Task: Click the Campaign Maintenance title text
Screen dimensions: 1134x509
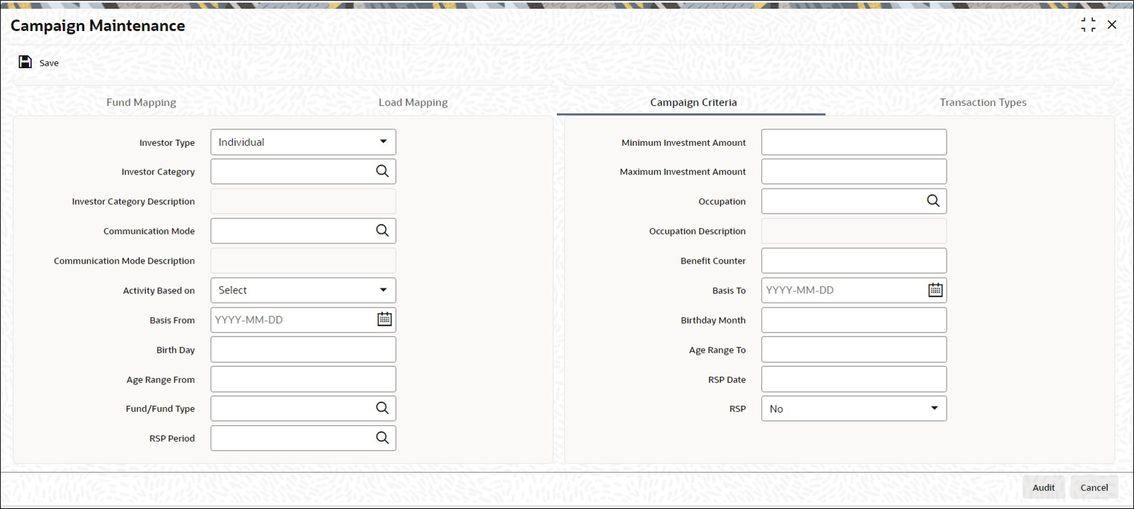Action: [x=98, y=26]
